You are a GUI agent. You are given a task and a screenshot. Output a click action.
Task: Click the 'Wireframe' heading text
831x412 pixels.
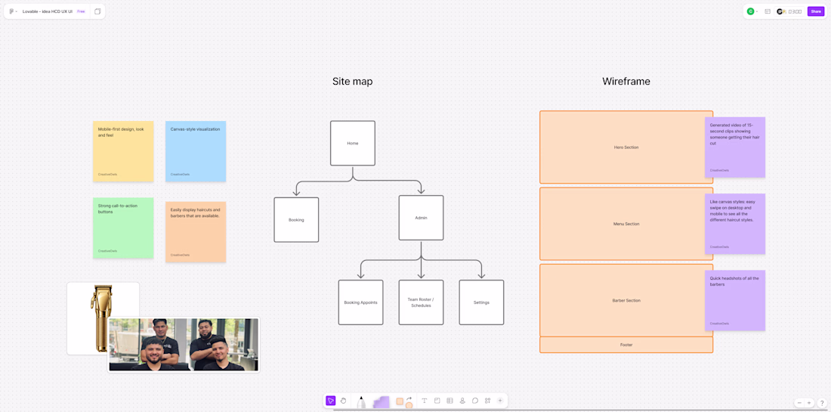point(626,82)
